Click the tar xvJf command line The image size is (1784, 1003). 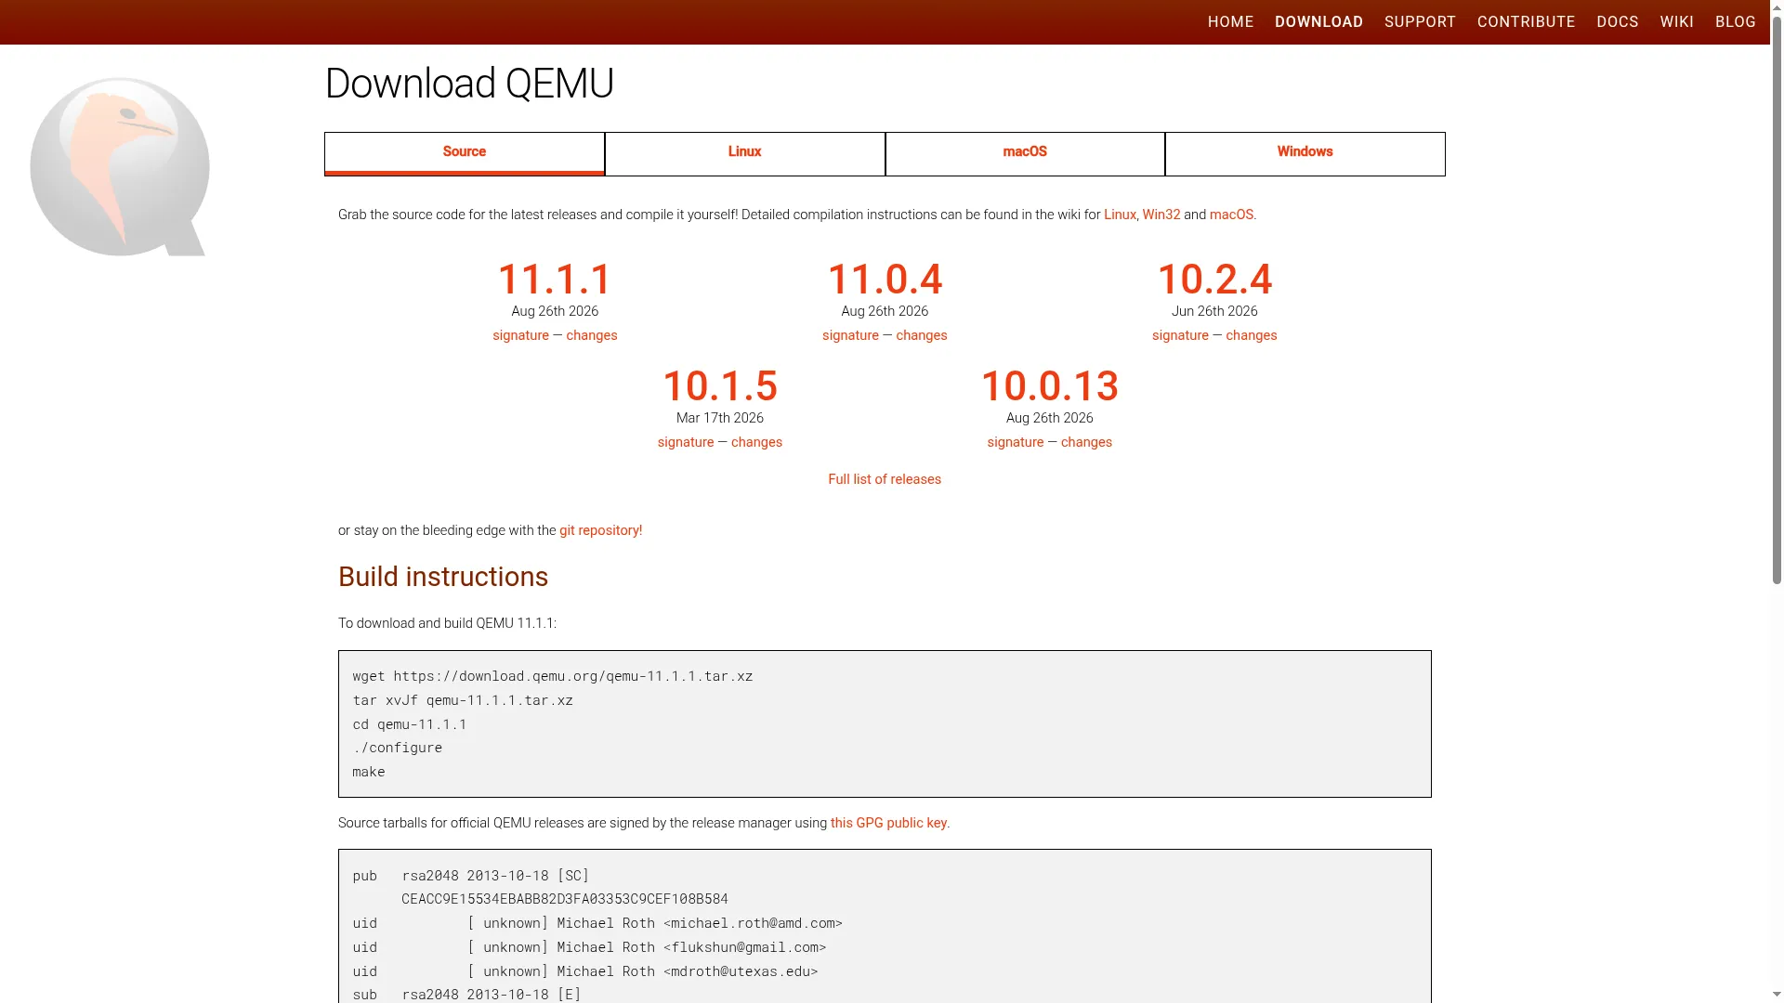[463, 700]
